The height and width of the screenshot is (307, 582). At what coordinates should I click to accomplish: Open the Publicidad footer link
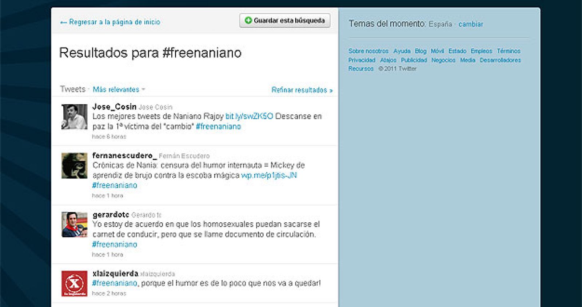414,60
